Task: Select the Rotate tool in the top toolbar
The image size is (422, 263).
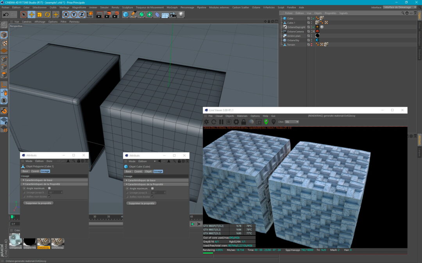Action: (48, 14)
